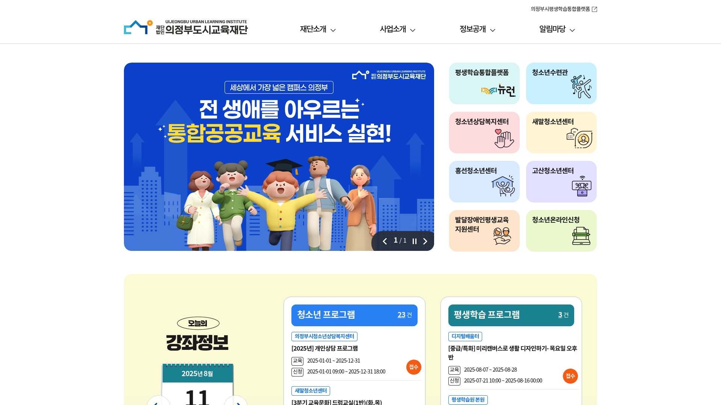Open the 알림마당 menu

(557, 29)
